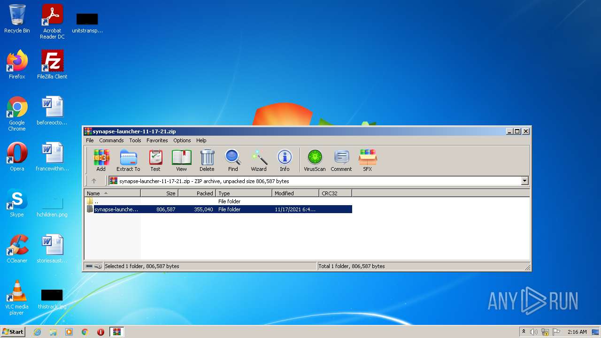Sort by Name column header
This screenshot has height=338, width=601.
pos(112,193)
